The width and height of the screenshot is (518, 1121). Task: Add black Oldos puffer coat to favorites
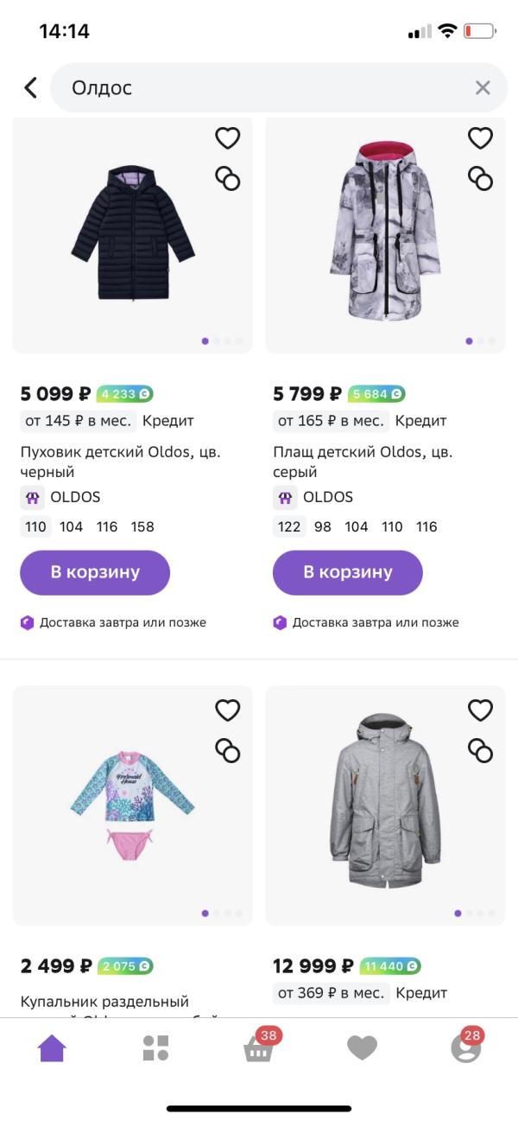(x=227, y=138)
